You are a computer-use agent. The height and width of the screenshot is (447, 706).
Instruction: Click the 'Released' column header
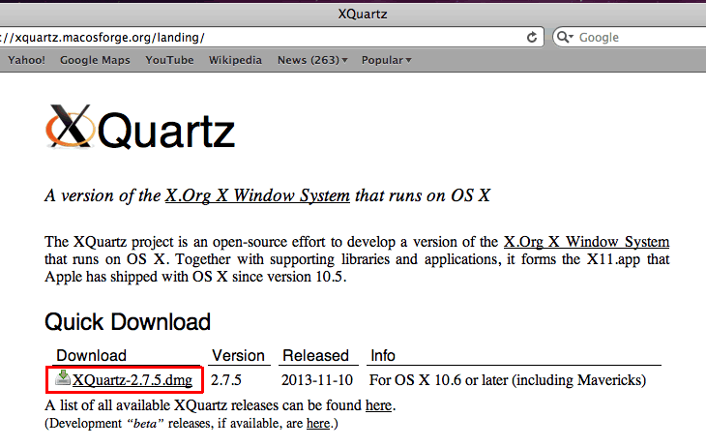pos(315,355)
